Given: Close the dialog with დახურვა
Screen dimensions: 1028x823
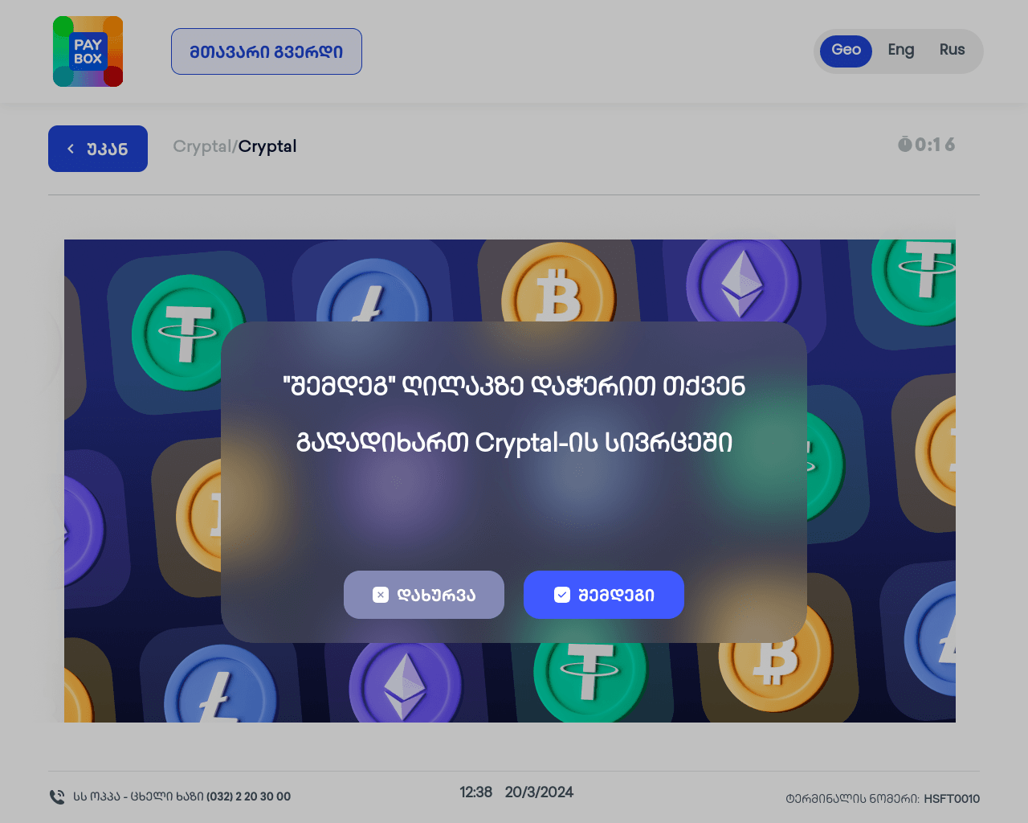Looking at the screenshot, I should click(424, 595).
